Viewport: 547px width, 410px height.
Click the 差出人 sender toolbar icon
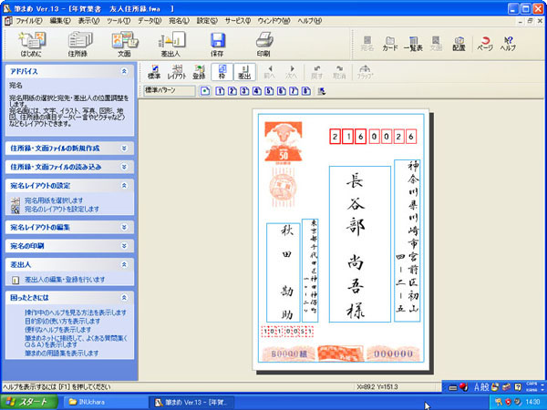pyautogui.click(x=170, y=44)
